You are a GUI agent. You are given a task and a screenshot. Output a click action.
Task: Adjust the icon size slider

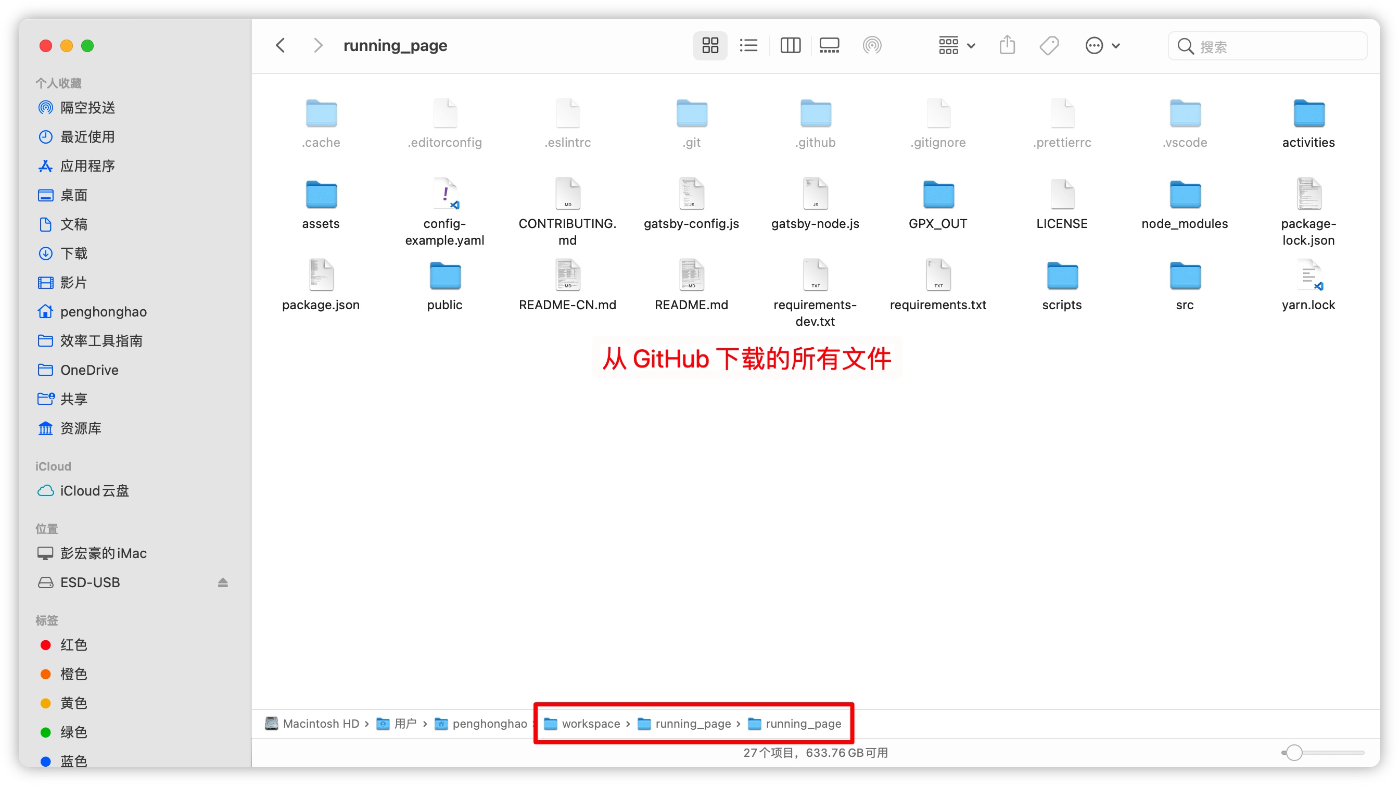coord(1294,752)
